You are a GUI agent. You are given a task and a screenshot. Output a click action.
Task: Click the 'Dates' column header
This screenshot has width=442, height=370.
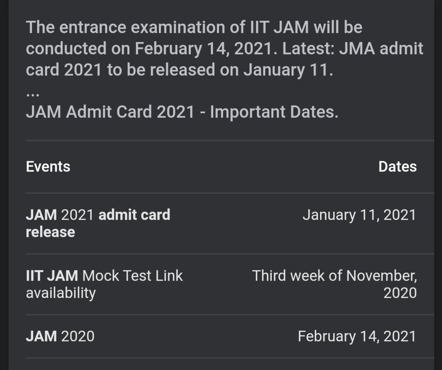397,167
